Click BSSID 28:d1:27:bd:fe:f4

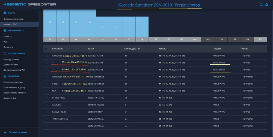[x=96, y=112]
